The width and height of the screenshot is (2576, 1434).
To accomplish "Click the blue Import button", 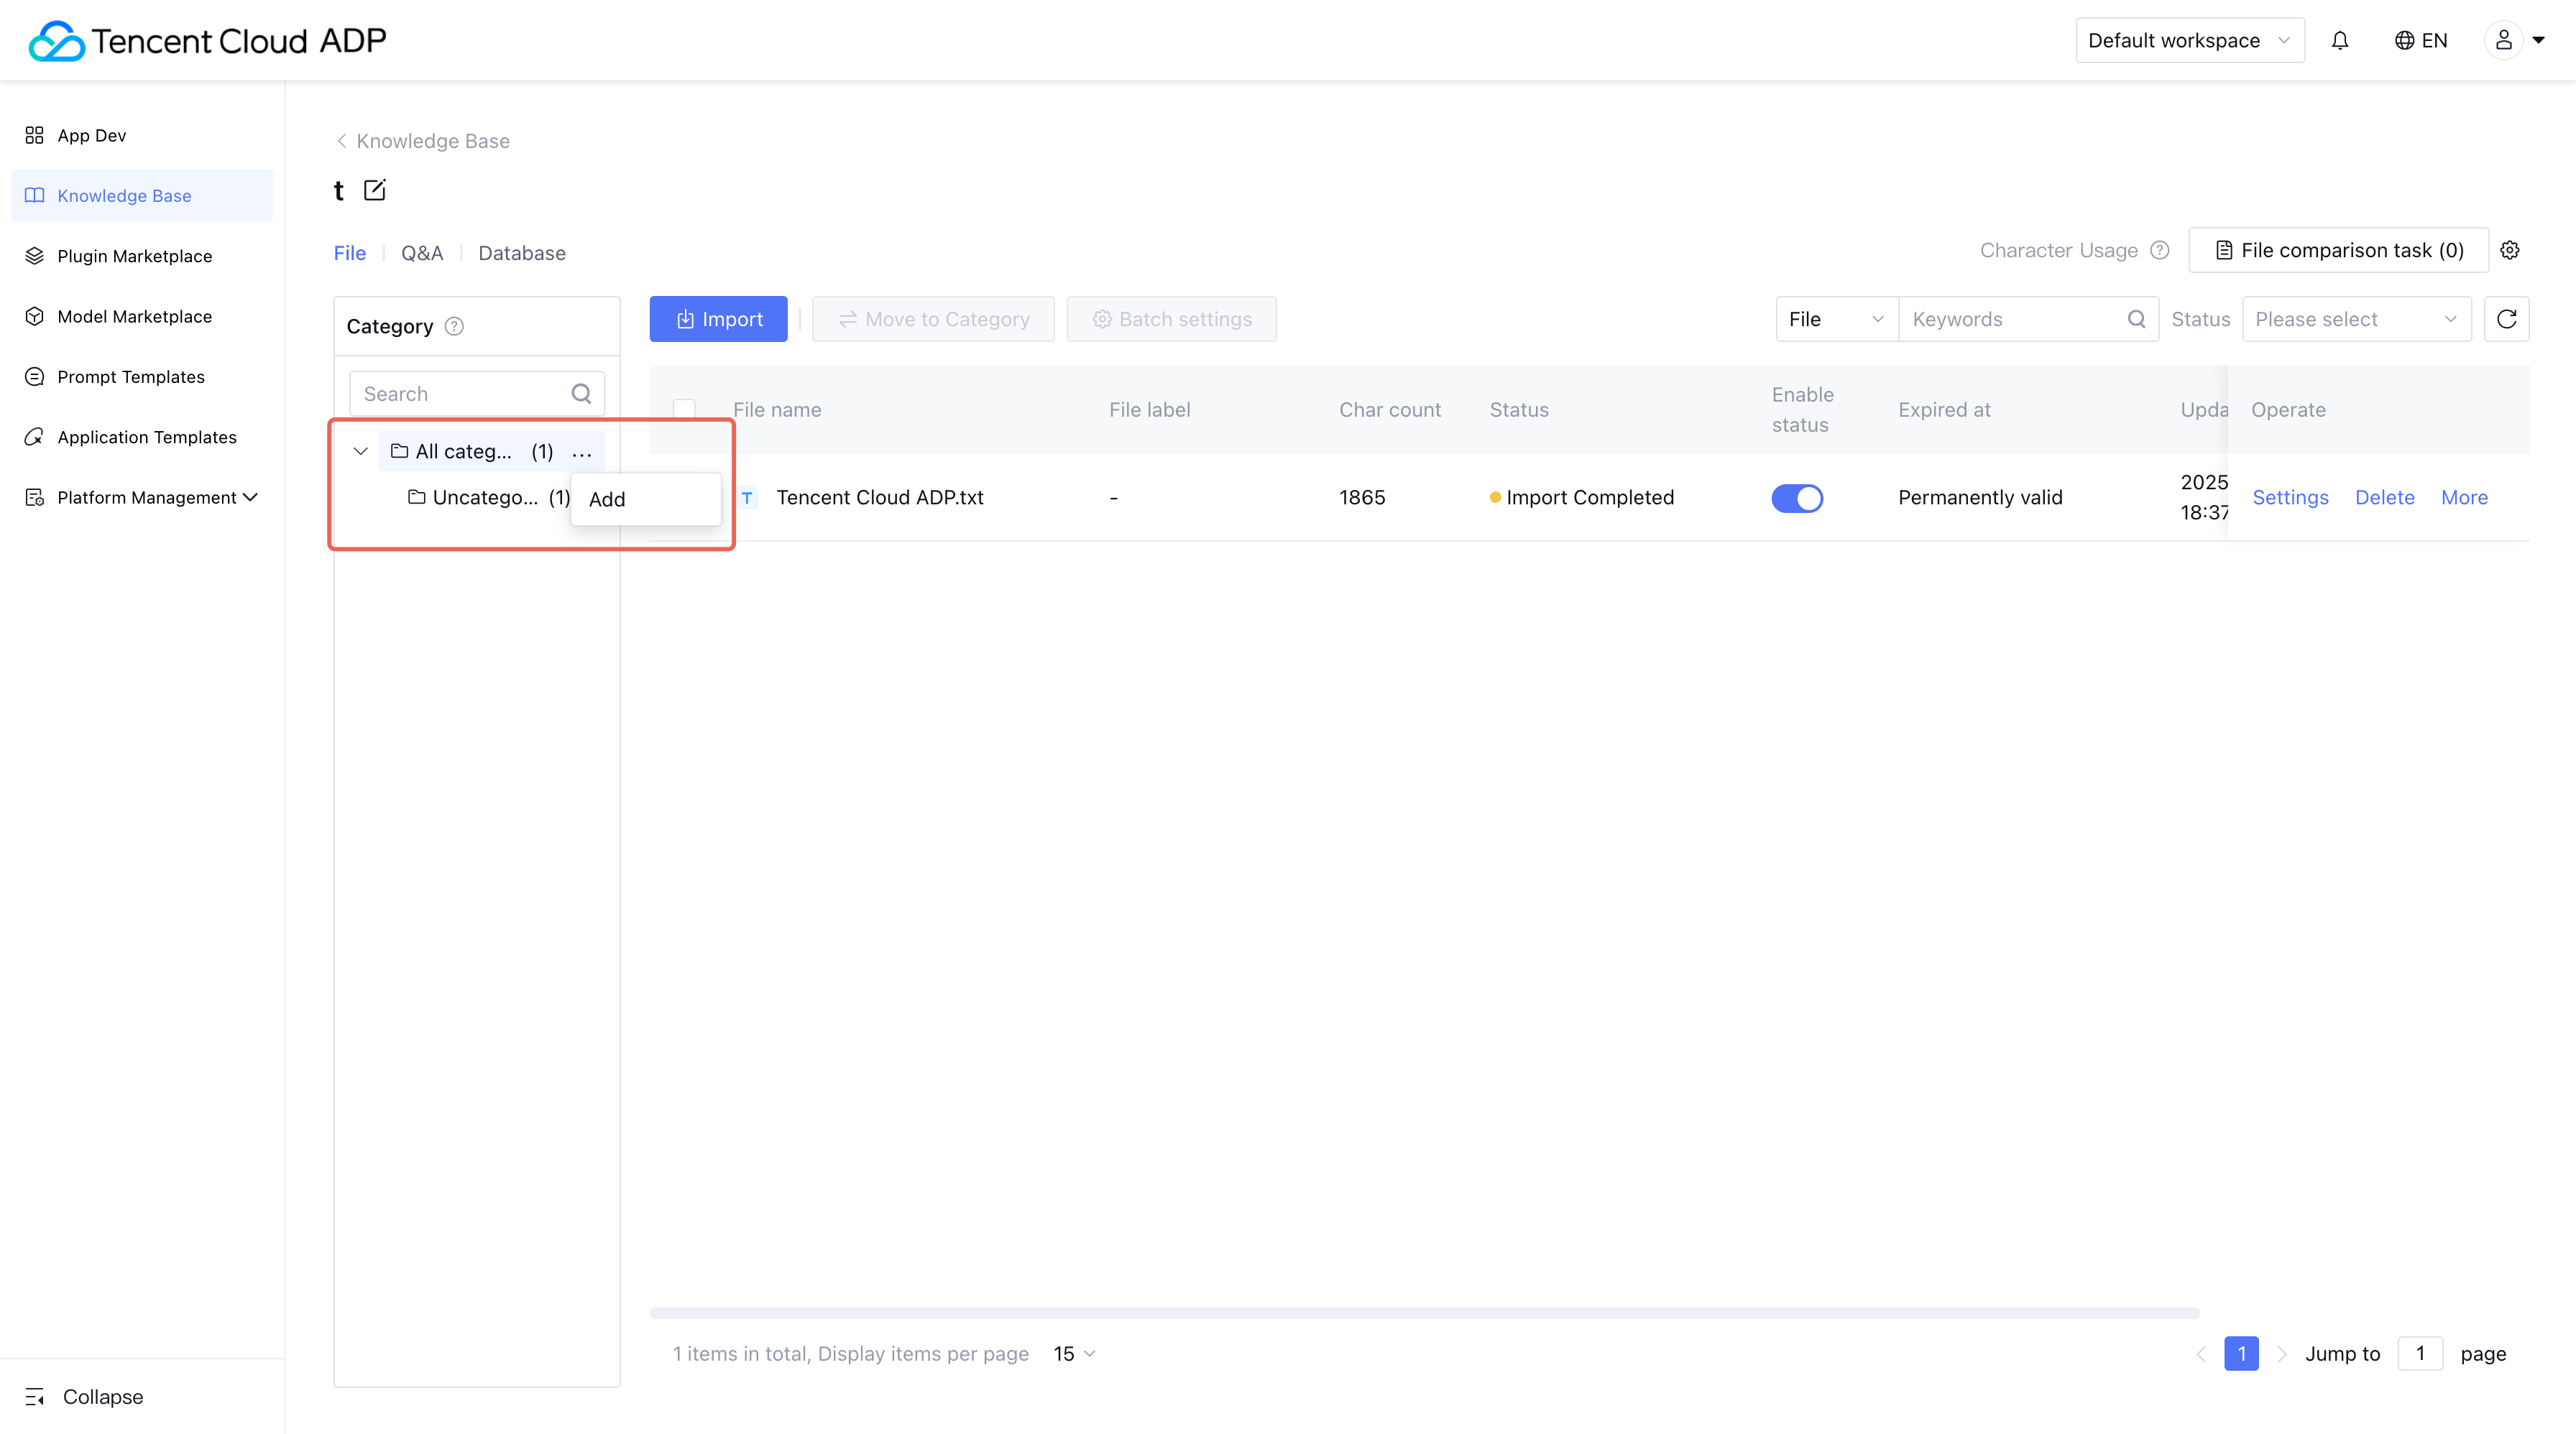I will pos(718,319).
